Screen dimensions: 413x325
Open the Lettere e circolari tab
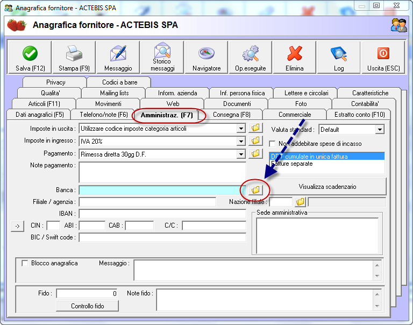[x=307, y=93]
